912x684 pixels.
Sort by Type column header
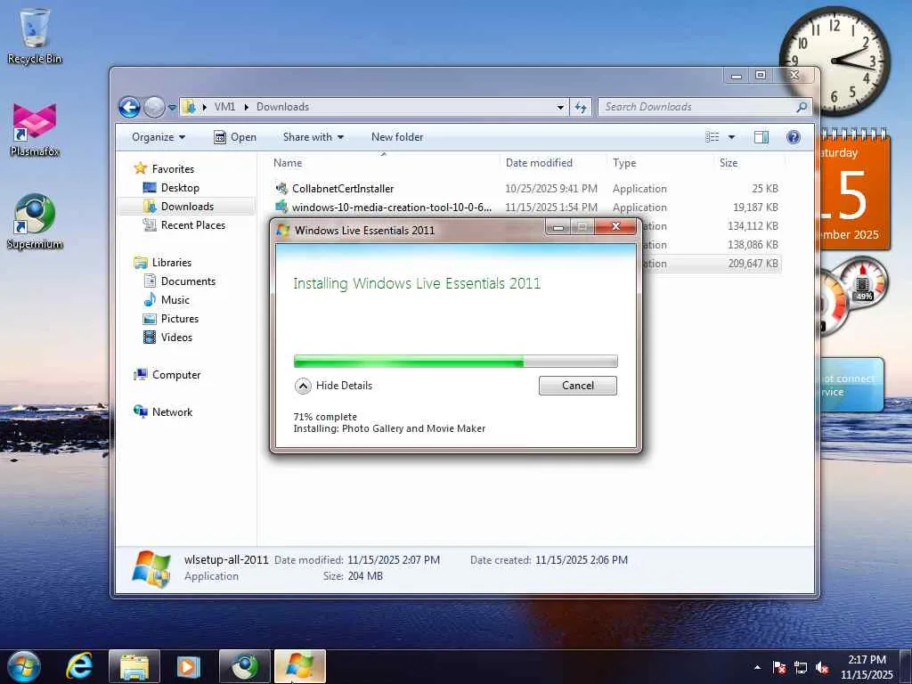pos(660,163)
